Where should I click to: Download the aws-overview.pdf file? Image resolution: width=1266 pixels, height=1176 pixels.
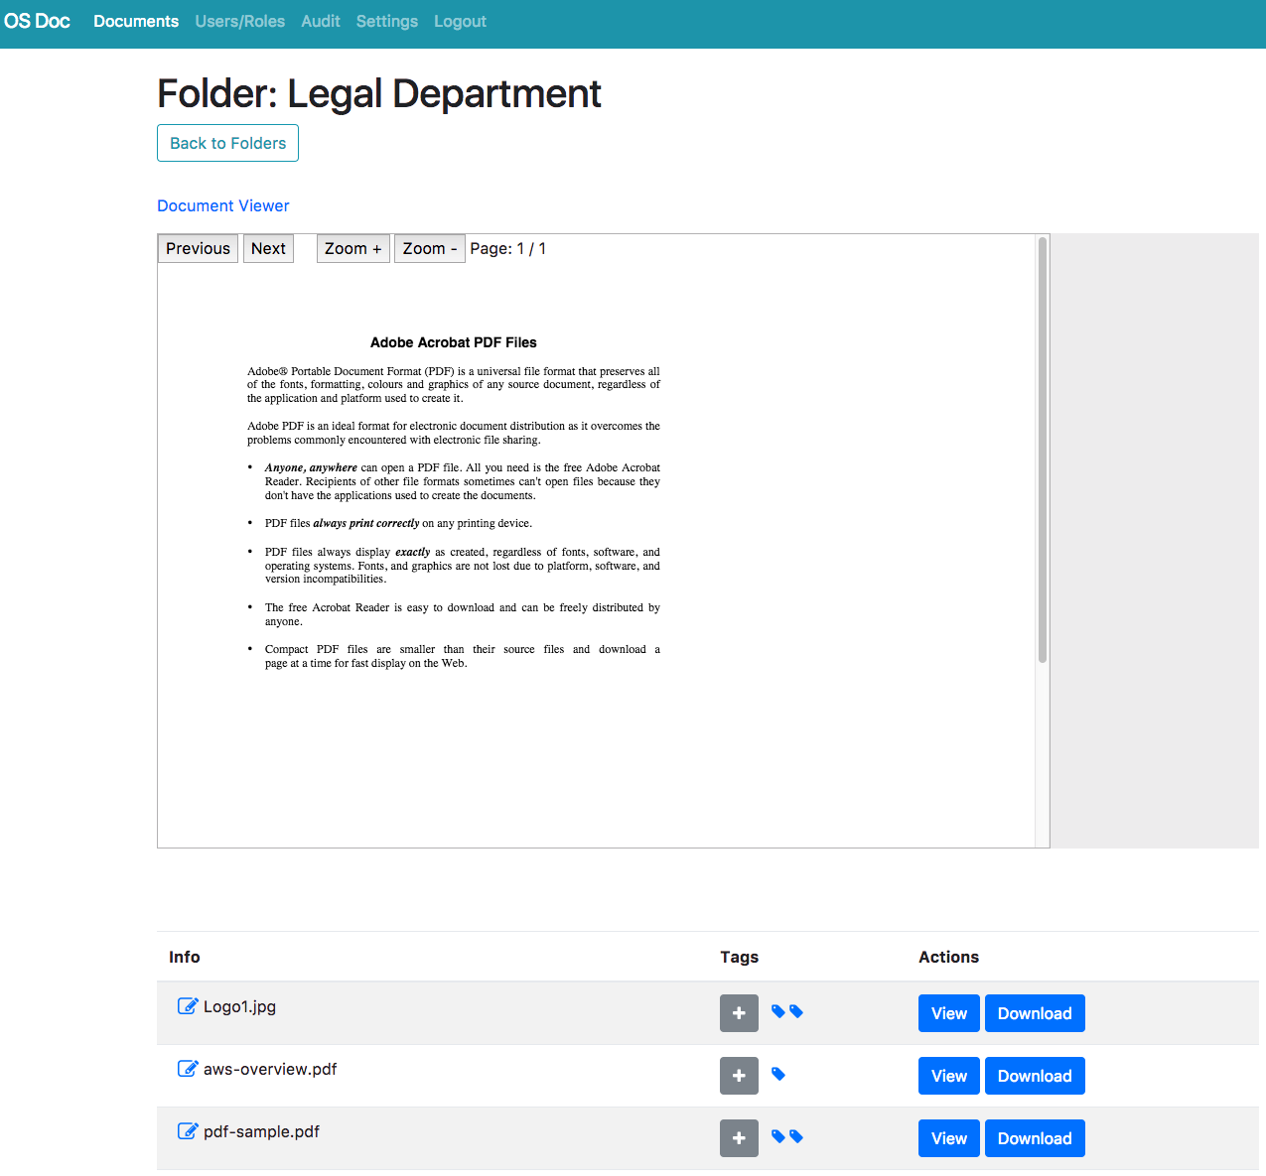tap(1035, 1076)
